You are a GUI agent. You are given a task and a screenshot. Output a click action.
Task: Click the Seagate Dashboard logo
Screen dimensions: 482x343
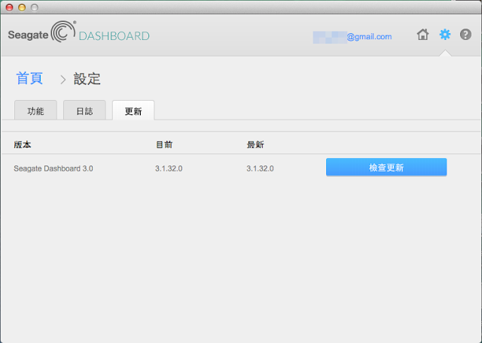point(78,32)
